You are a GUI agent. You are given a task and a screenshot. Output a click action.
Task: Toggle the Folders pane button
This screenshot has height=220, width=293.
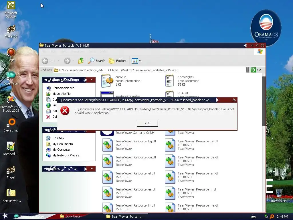pos(118,61)
